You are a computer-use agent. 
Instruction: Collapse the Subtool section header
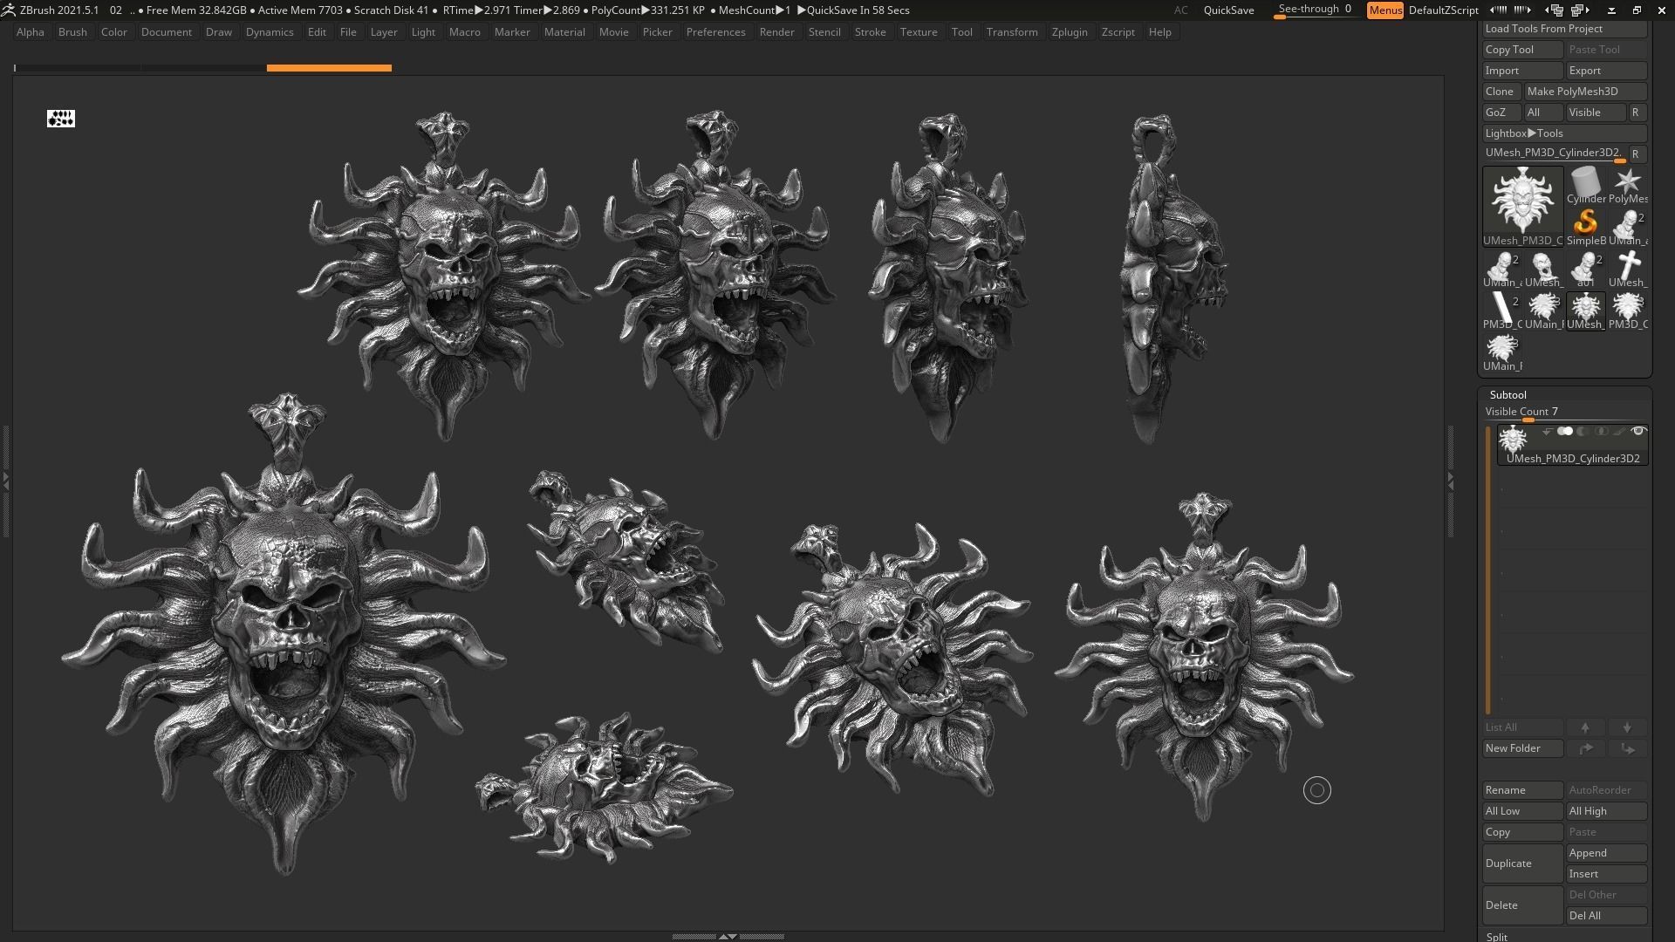pyautogui.click(x=1507, y=395)
